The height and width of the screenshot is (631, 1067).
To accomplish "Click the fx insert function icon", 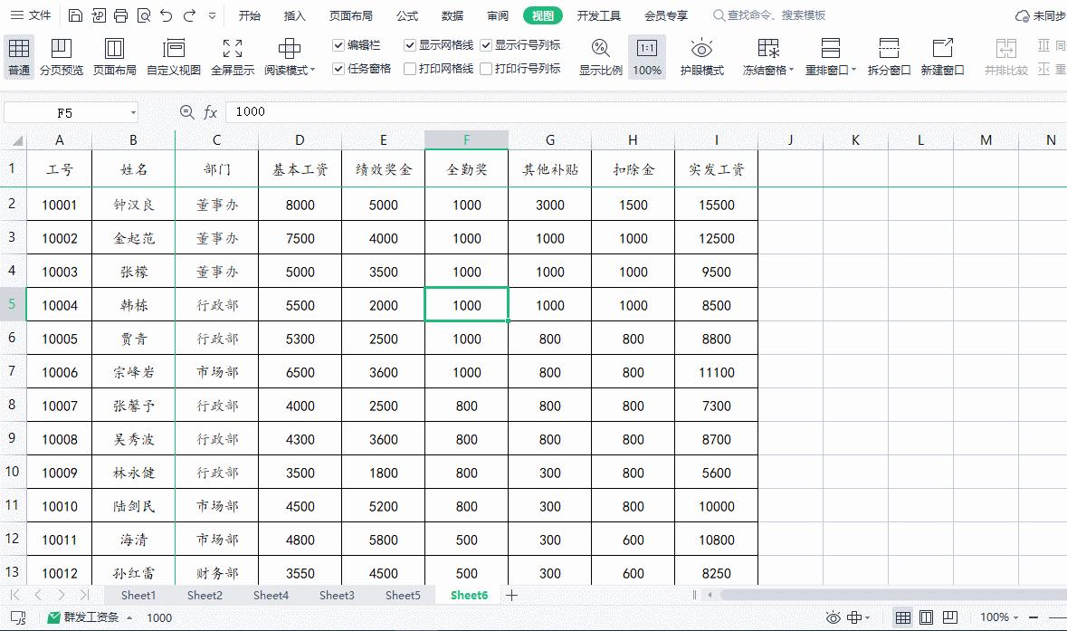I will (x=212, y=111).
